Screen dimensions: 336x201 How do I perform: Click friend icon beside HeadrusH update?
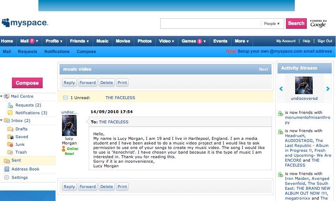click(x=280, y=132)
